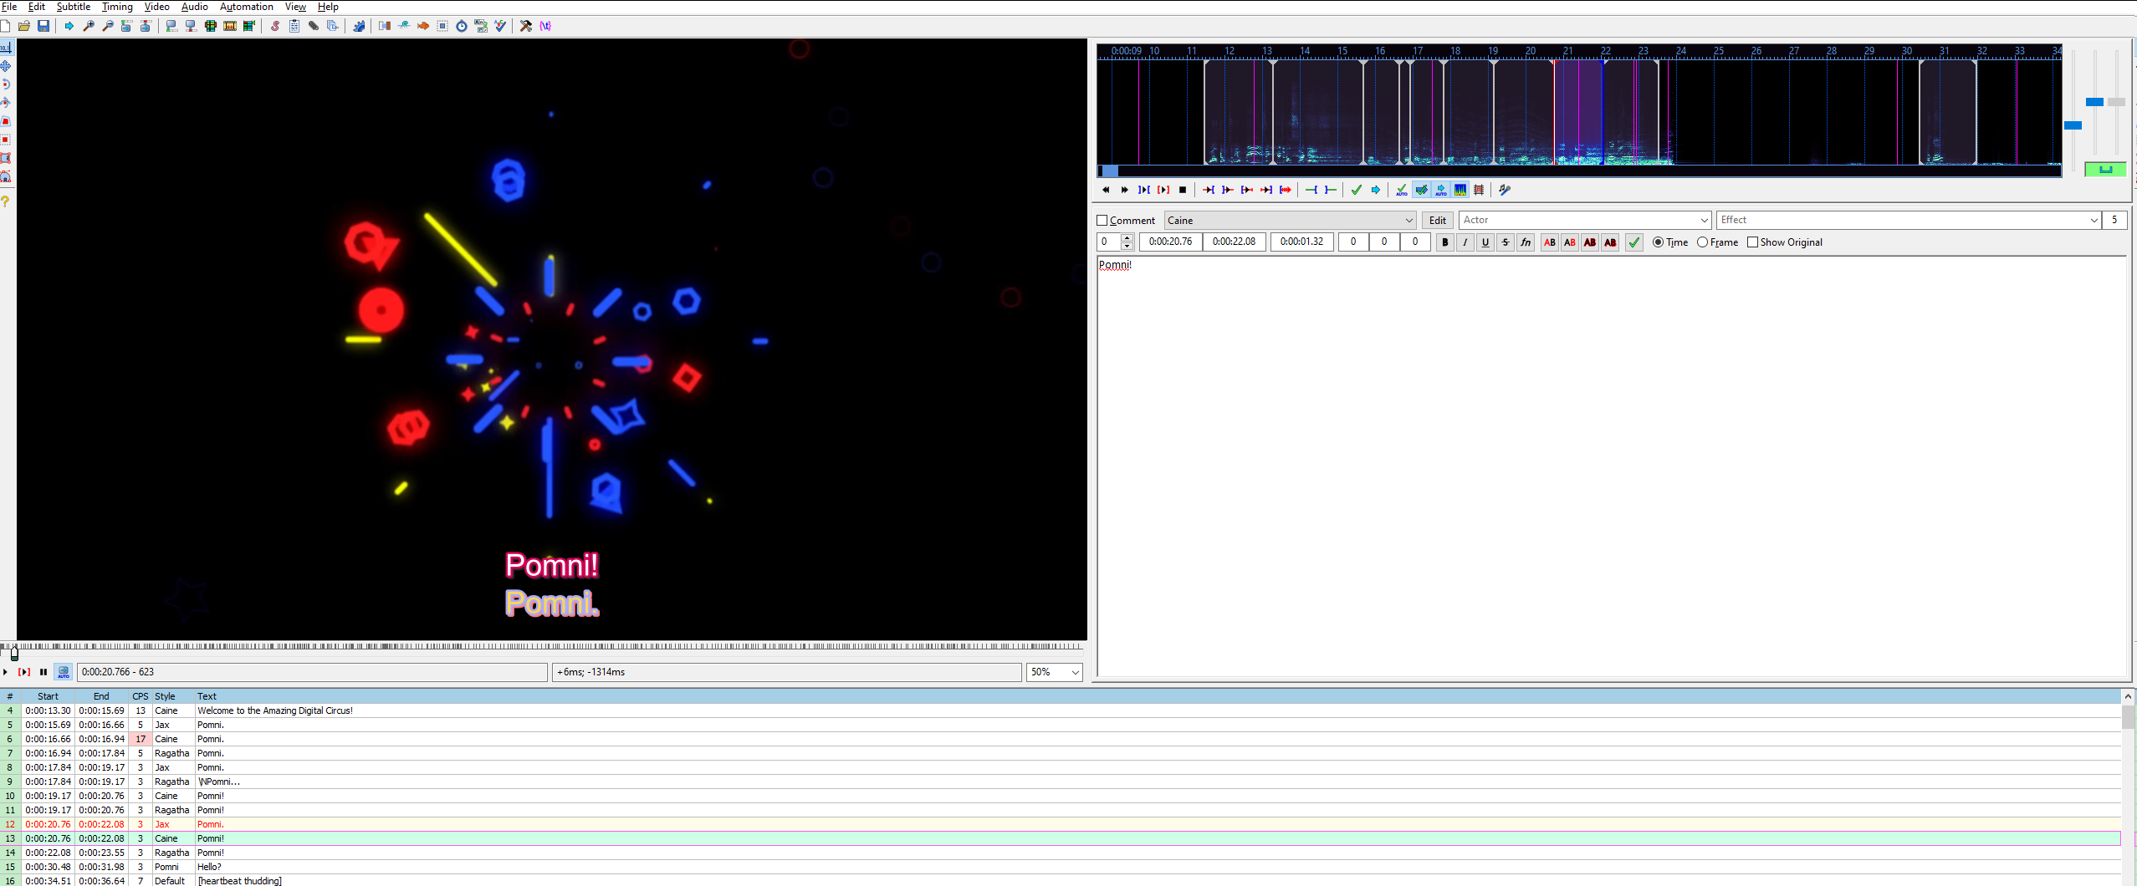Apply Bold formatting with the B button
The image size is (2137, 886).
[x=1445, y=242]
